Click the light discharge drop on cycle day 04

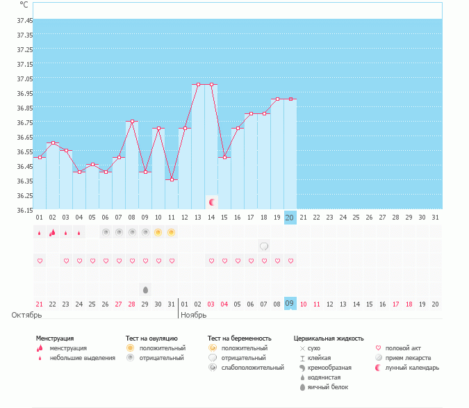coord(79,233)
